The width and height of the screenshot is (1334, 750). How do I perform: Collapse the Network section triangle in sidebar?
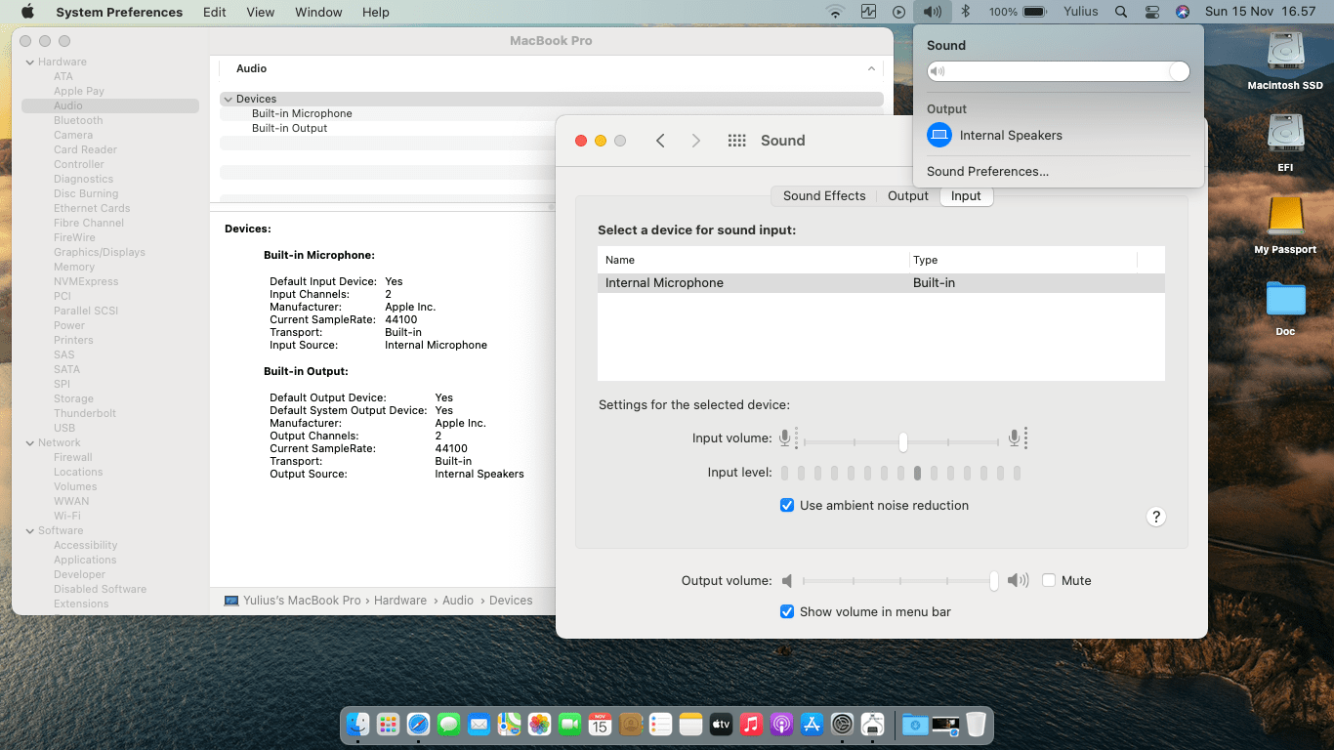click(x=29, y=443)
